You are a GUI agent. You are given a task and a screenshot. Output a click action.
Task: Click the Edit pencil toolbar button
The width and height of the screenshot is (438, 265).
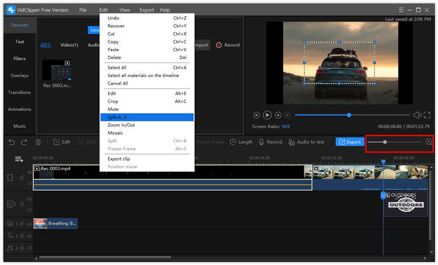(x=62, y=142)
